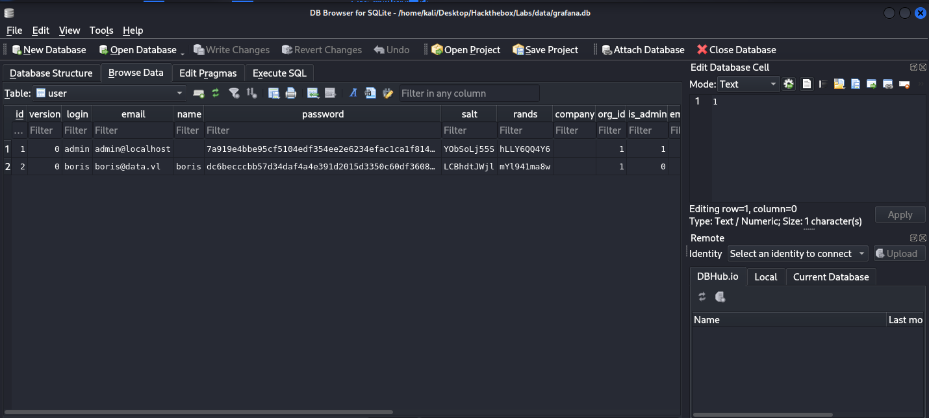929x418 pixels.
Task: Select the Current Database tab
Action: coord(831,277)
